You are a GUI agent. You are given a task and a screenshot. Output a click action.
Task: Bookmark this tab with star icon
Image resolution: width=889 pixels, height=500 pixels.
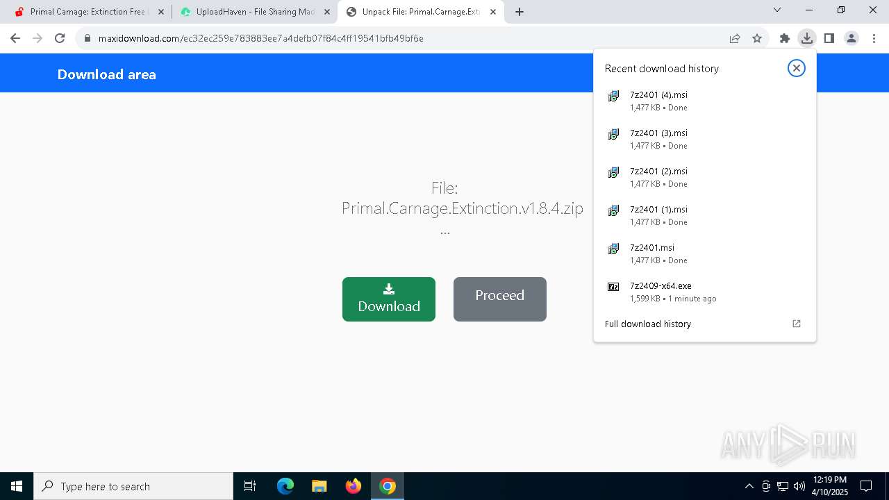click(757, 39)
